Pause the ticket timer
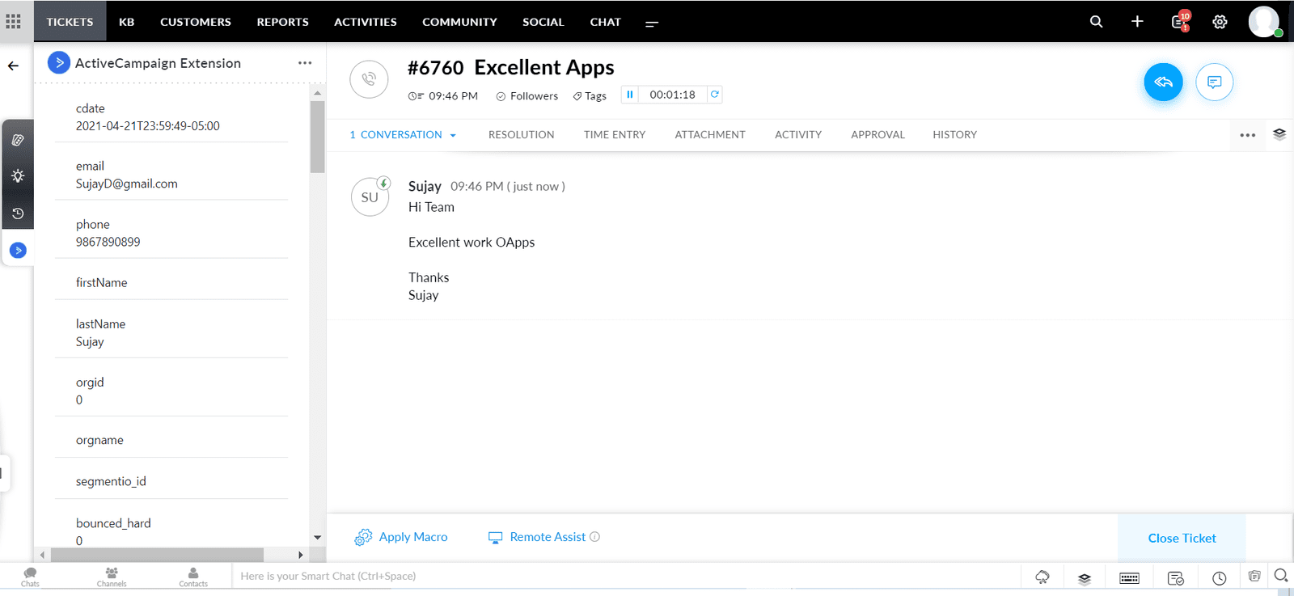Viewport: 1294px width, 596px height. click(630, 95)
